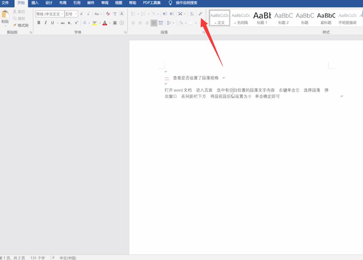Image resolution: width=363 pixels, height=260 pixels.
Task: Apply the 标题 2 style
Action: 283,18
